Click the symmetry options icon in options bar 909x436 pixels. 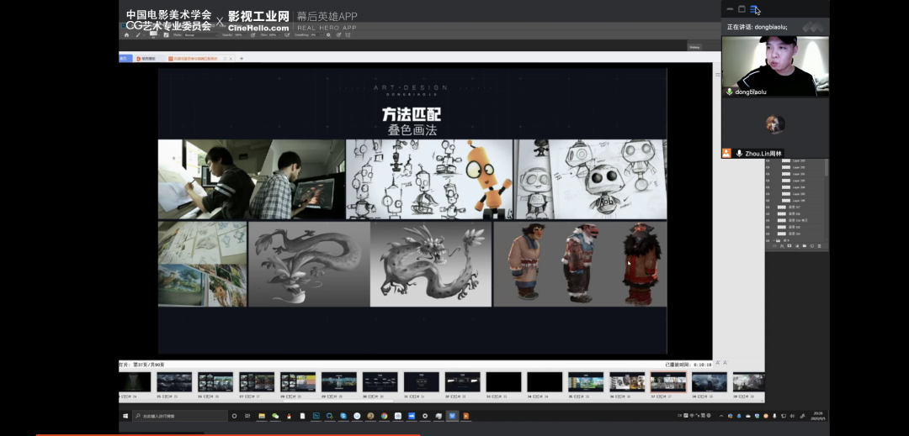(x=348, y=35)
